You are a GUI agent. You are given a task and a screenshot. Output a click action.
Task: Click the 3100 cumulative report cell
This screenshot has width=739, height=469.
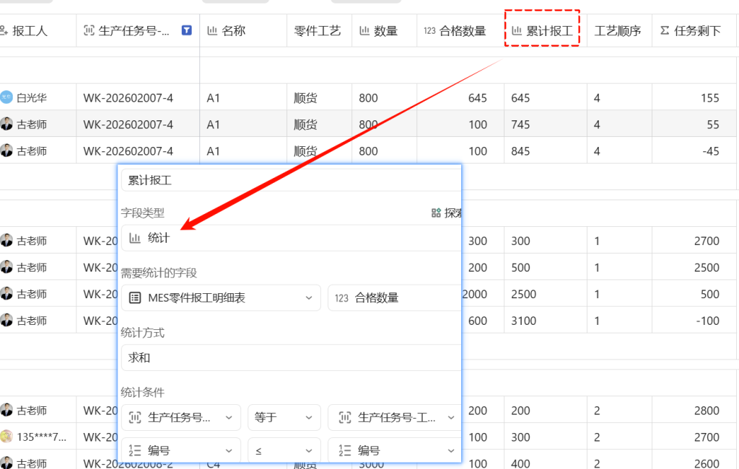click(x=546, y=321)
